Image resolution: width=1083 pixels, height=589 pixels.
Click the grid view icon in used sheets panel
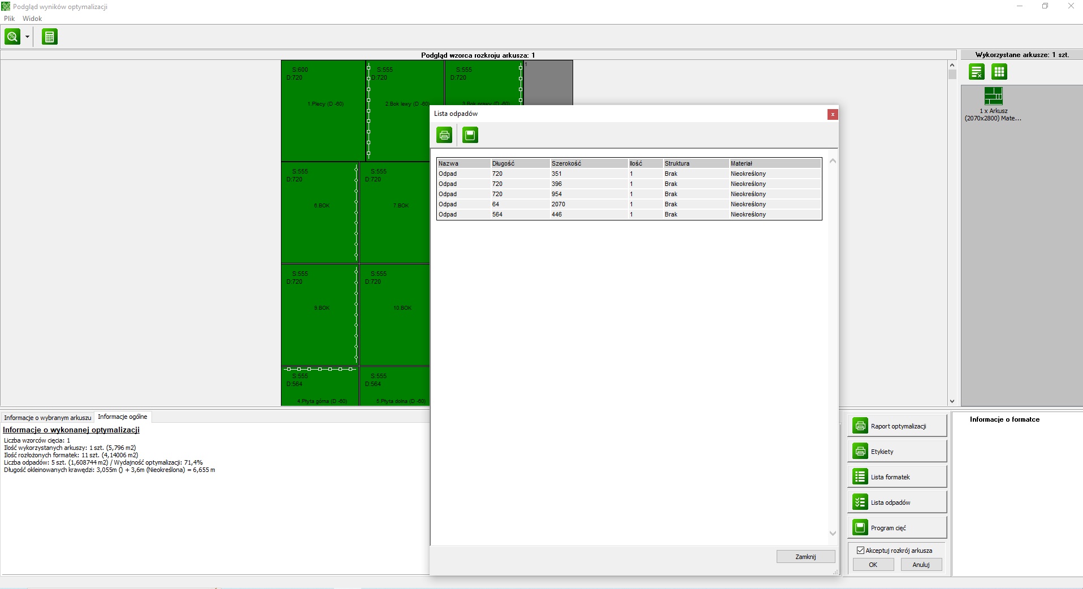[x=999, y=72]
